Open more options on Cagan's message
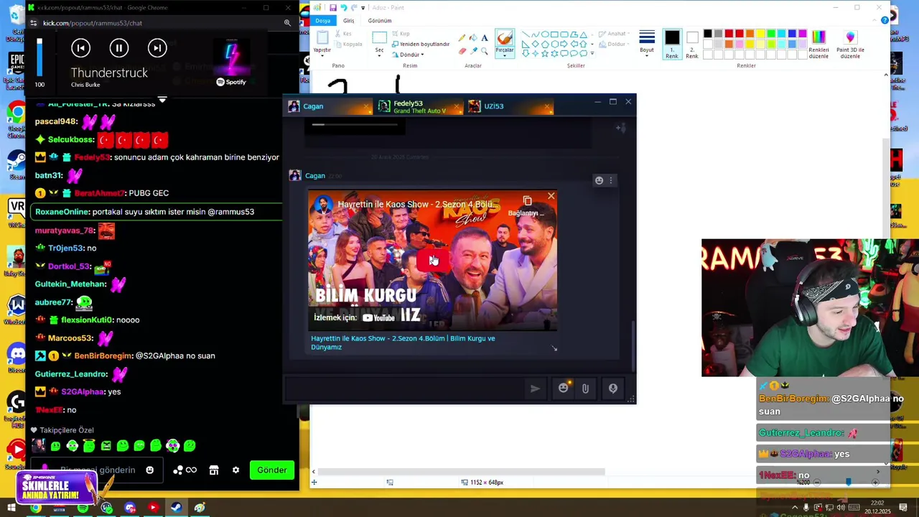The image size is (919, 517). [611, 180]
